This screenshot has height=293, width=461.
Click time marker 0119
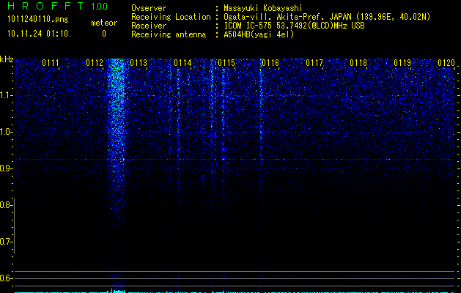(402, 63)
